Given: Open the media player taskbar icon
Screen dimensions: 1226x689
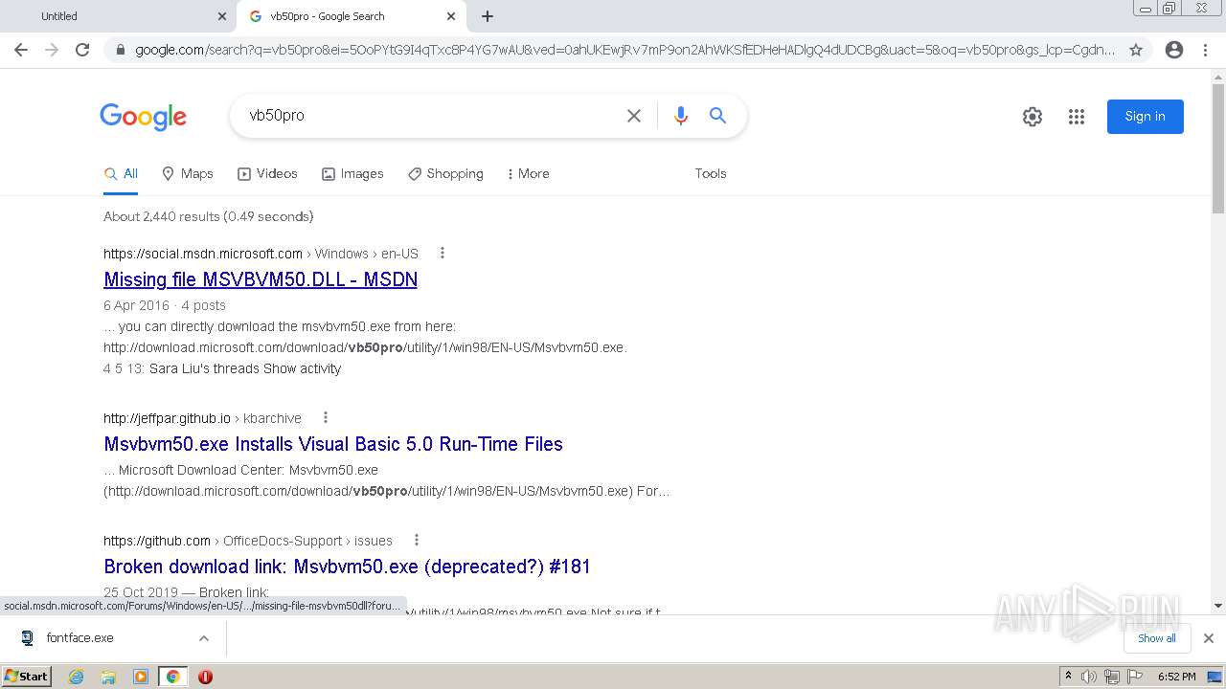Looking at the screenshot, I should click(141, 677).
